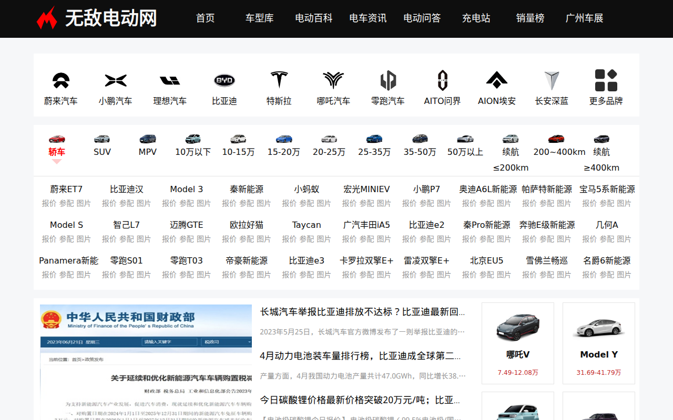
Task: Click the 无敌电动网 site title
Action: coord(111,18)
